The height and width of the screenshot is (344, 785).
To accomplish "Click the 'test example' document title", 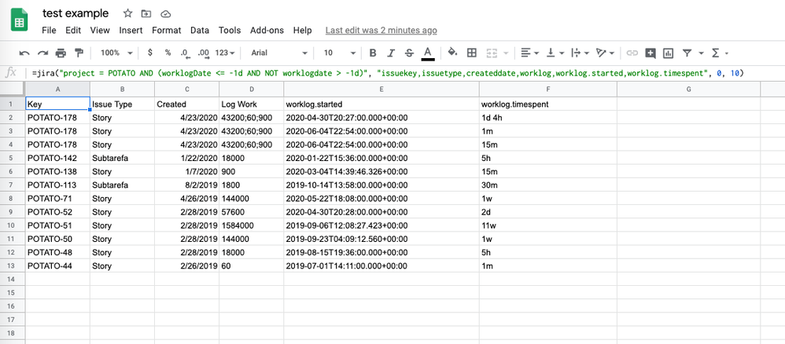I will tap(75, 13).
